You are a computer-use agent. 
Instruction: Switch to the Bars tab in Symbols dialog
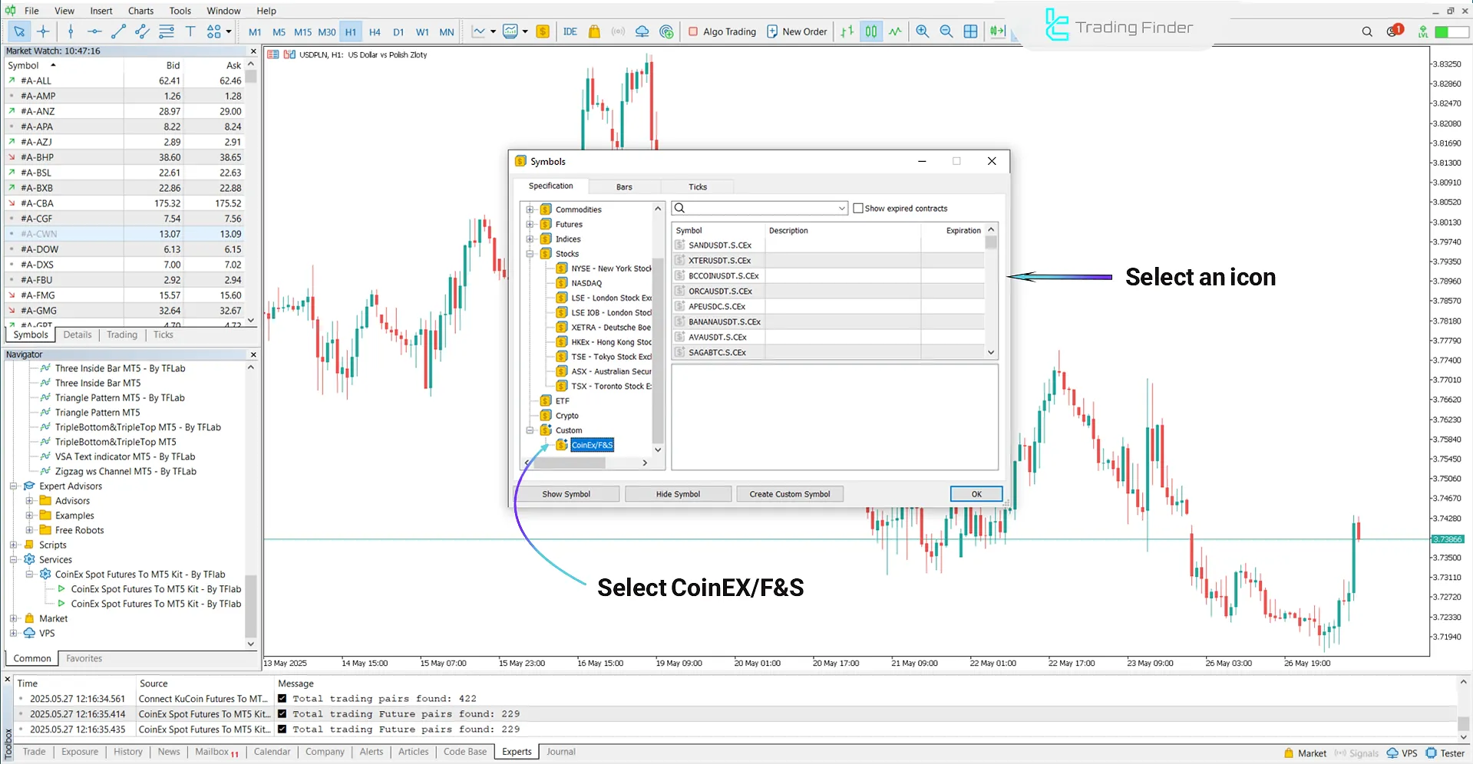(x=623, y=186)
